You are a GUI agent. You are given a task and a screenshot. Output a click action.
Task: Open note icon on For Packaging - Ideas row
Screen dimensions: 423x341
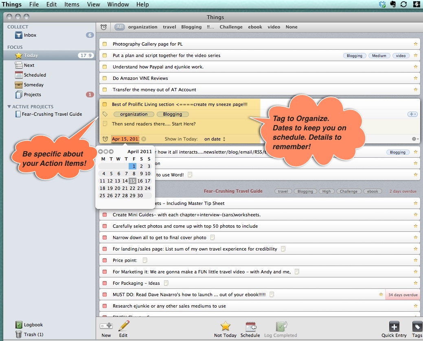point(166,283)
